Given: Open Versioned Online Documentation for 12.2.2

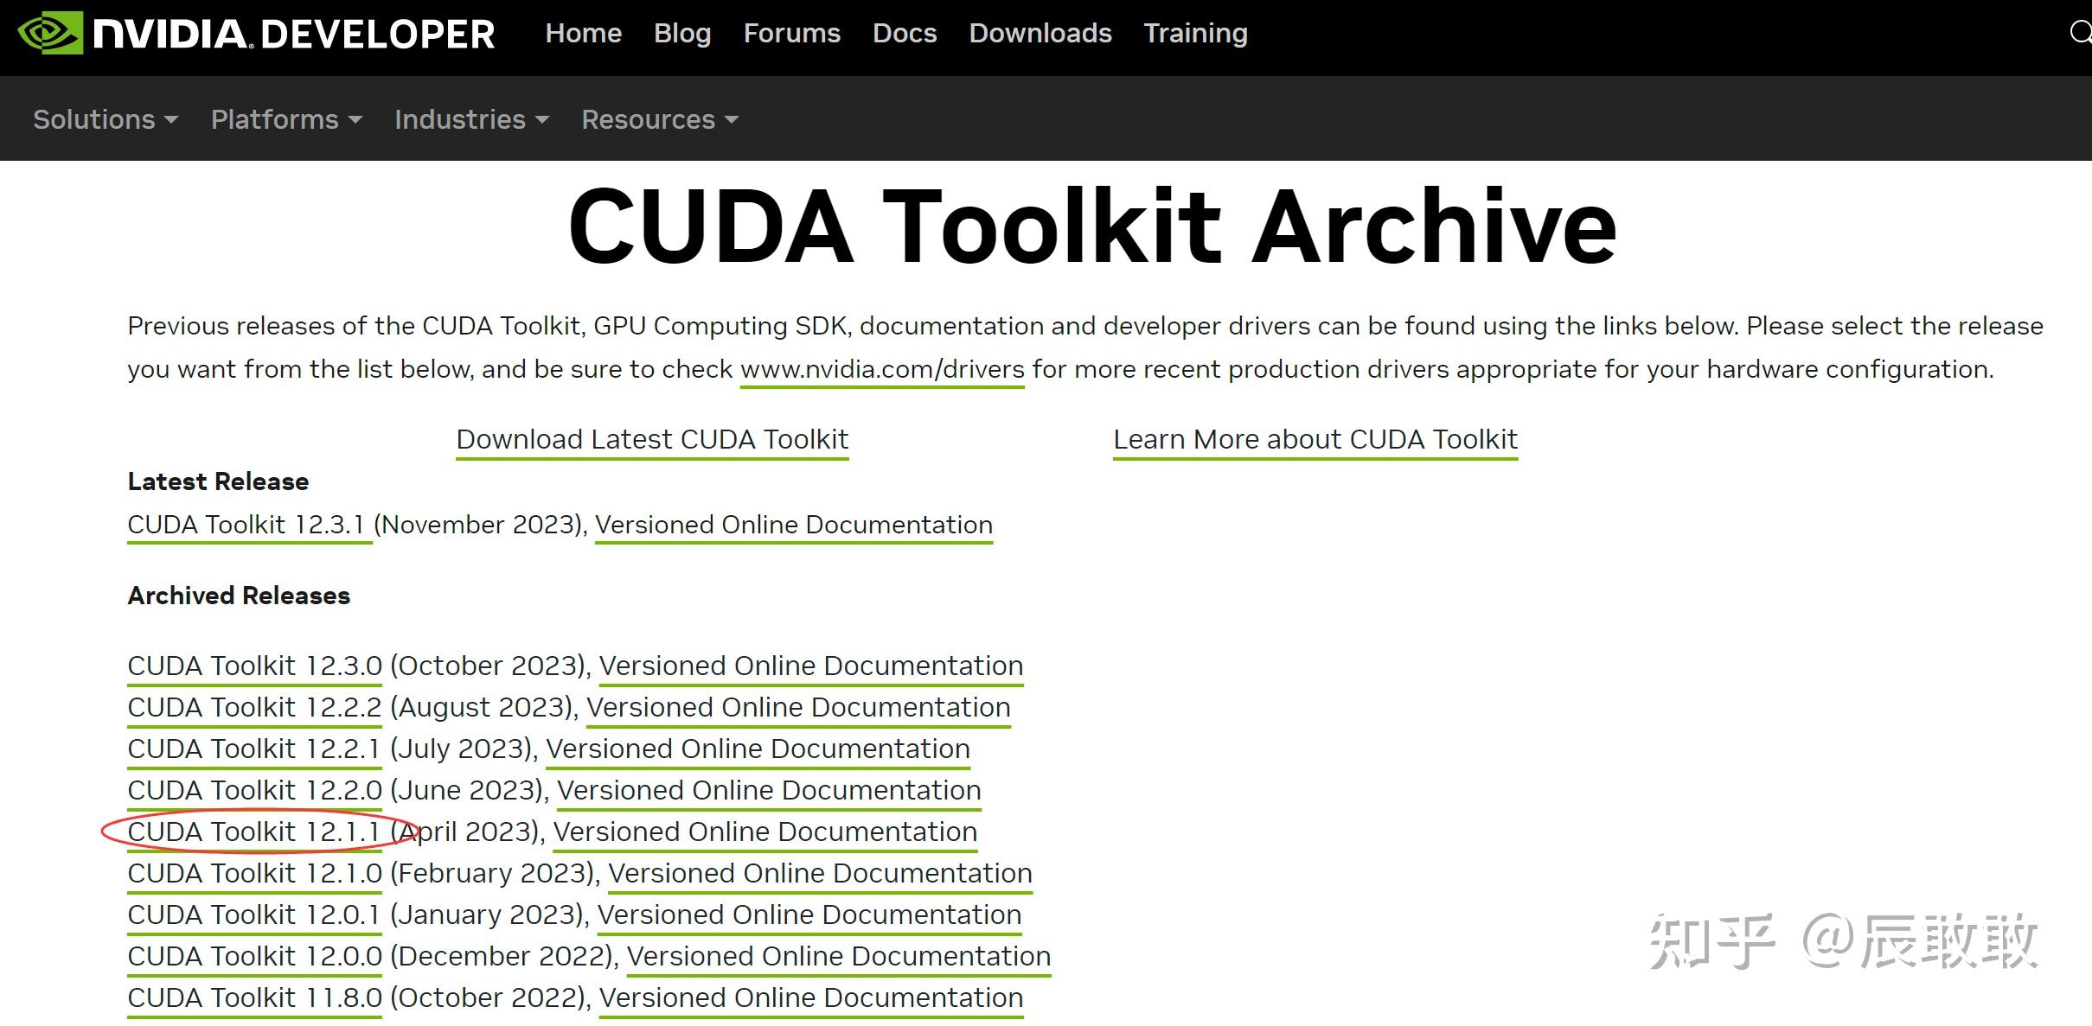Looking at the screenshot, I should [x=797, y=707].
